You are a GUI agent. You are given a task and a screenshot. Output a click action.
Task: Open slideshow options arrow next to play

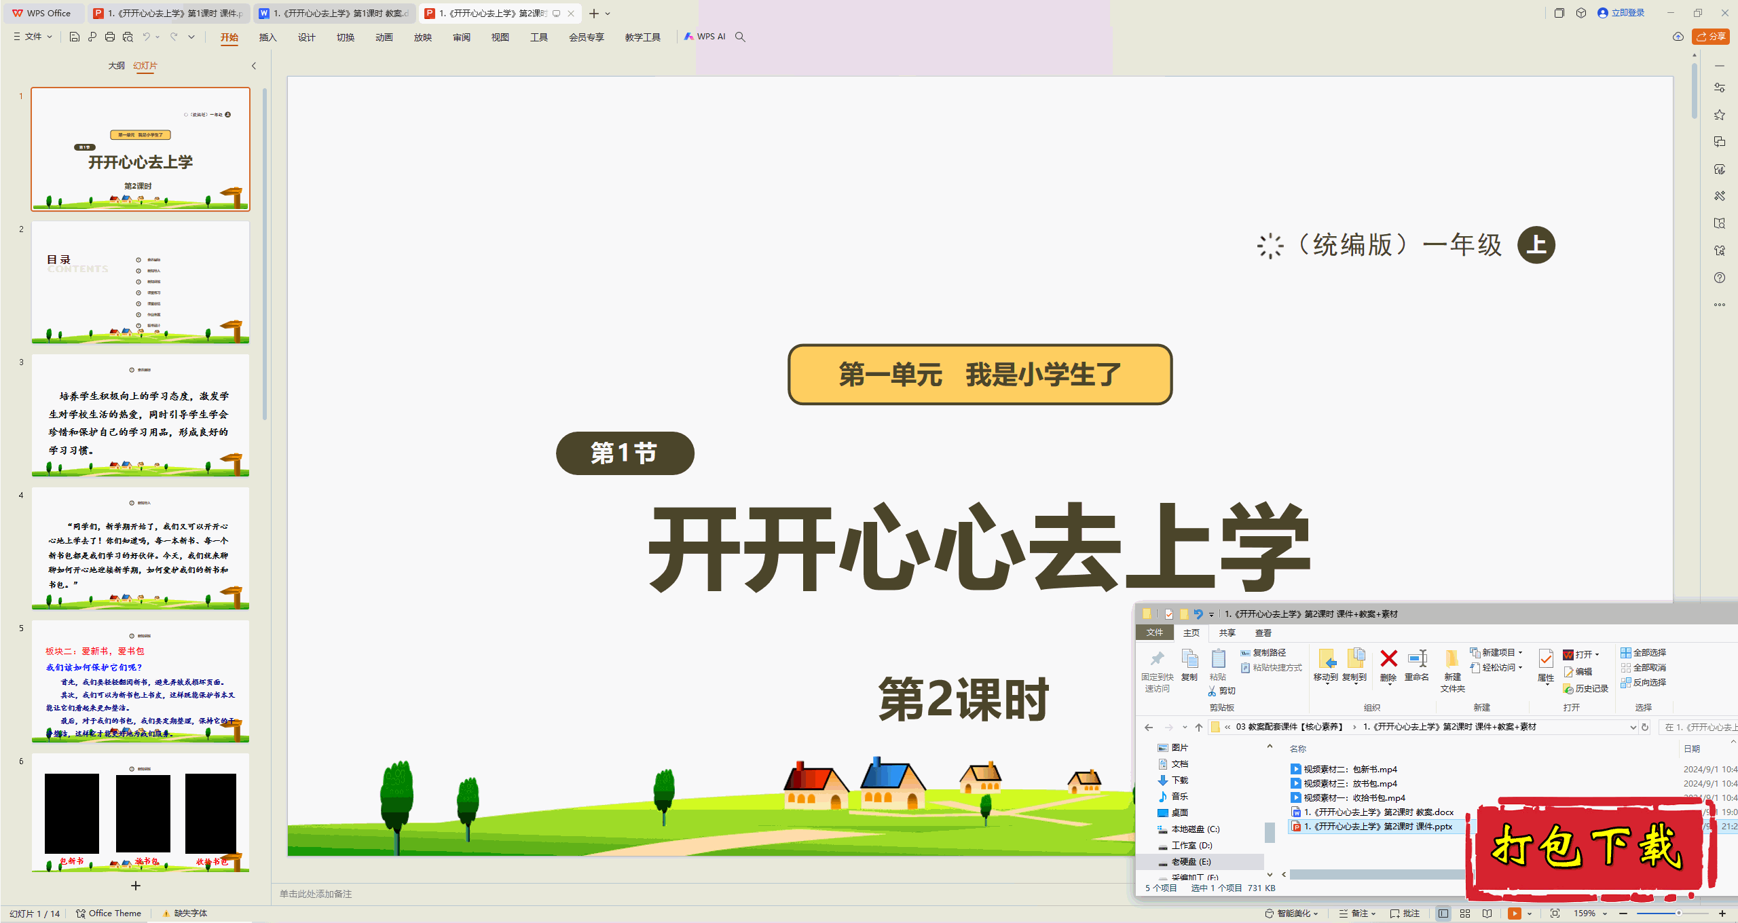pyautogui.click(x=1530, y=913)
